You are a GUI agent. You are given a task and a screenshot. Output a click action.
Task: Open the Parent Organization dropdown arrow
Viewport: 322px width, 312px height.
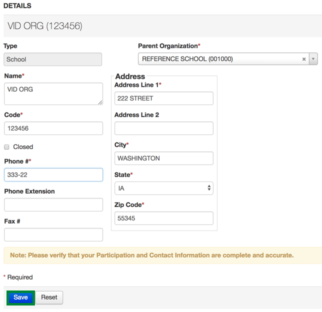point(313,59)
